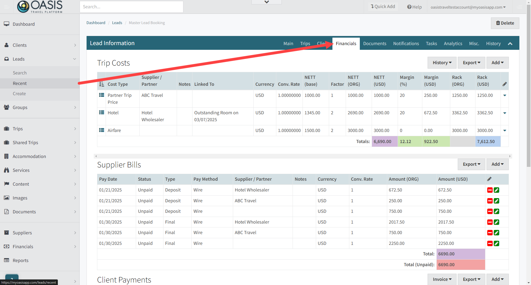This screenshot has height=285, width=531.
Task: Switch to the Notifications tab
Action: 406,43
